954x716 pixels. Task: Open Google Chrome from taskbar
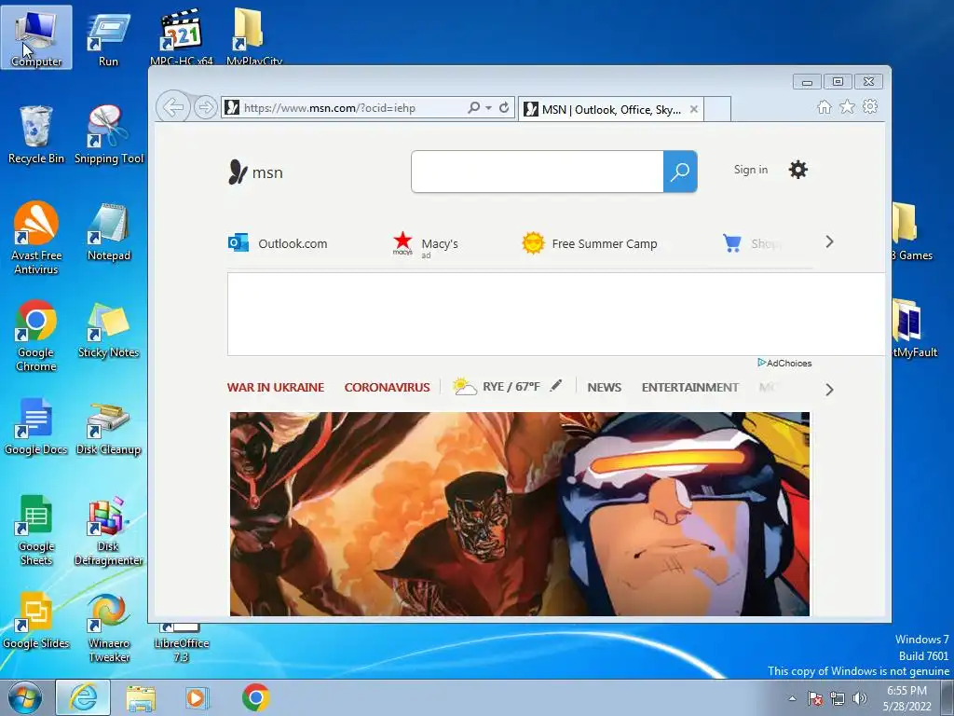click(x=255, y=697)
